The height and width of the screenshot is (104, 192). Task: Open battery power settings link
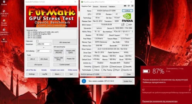[x=160, y=101]
